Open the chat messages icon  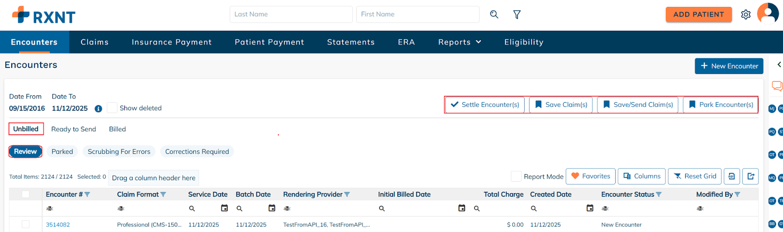777,86
